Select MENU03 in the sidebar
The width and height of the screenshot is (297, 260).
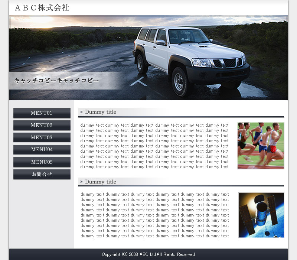tap(42, 137)
